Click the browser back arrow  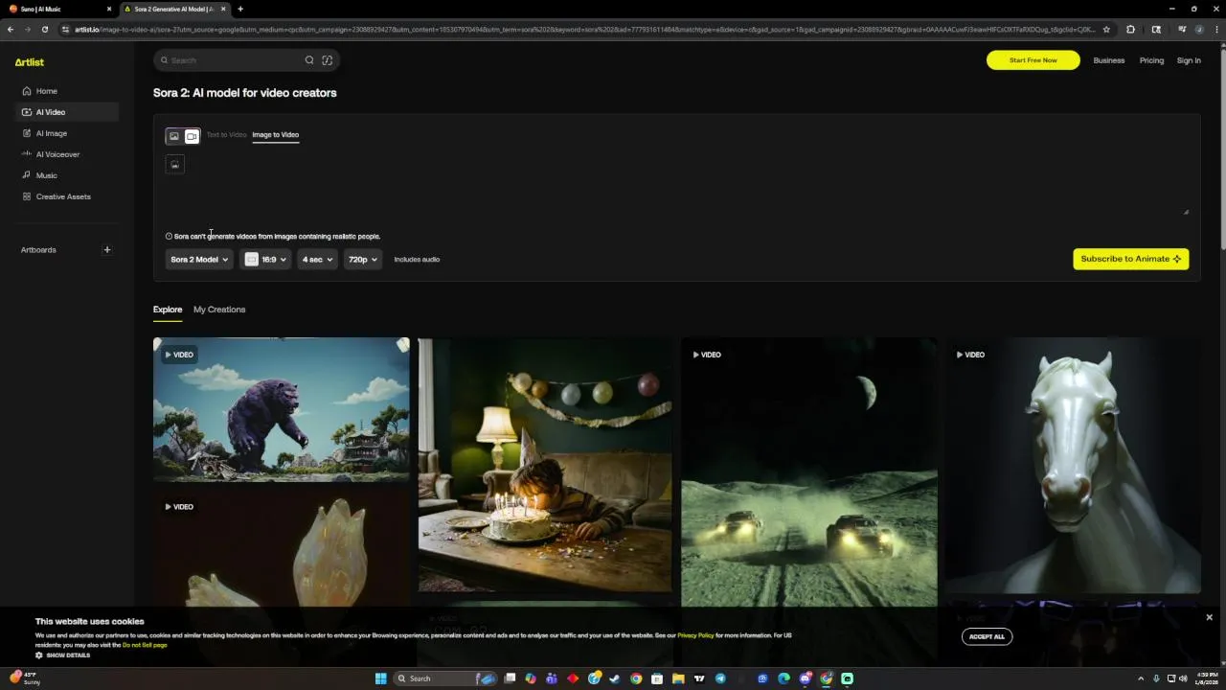tap(11, 30)
